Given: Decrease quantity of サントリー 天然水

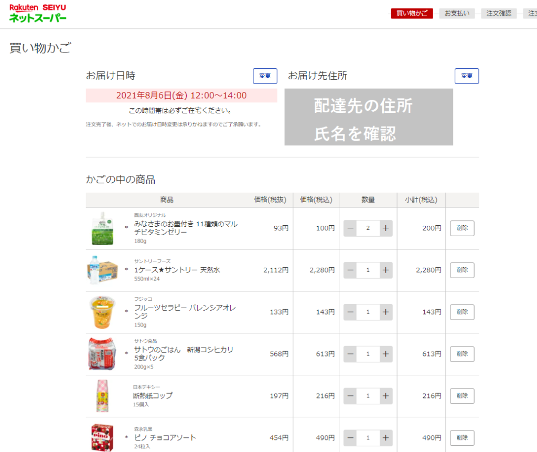Looking at the screenshot, I should 350,270.
